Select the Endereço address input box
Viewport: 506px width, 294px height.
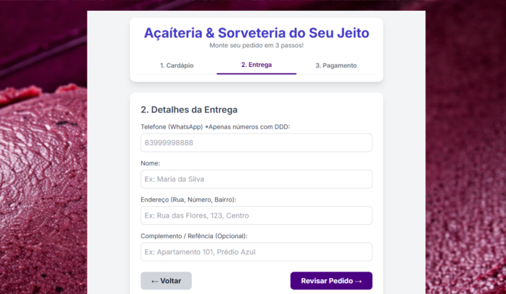tap(257, 216)
